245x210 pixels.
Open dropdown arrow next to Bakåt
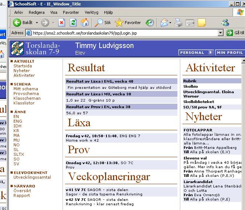click(x=37, y=23)
